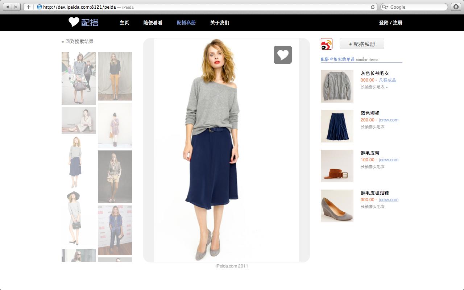Screen dimensions: 464x290
Task: Click 翻毛皮带 item title
Action: pyautogui.click(x=370, y=153)
